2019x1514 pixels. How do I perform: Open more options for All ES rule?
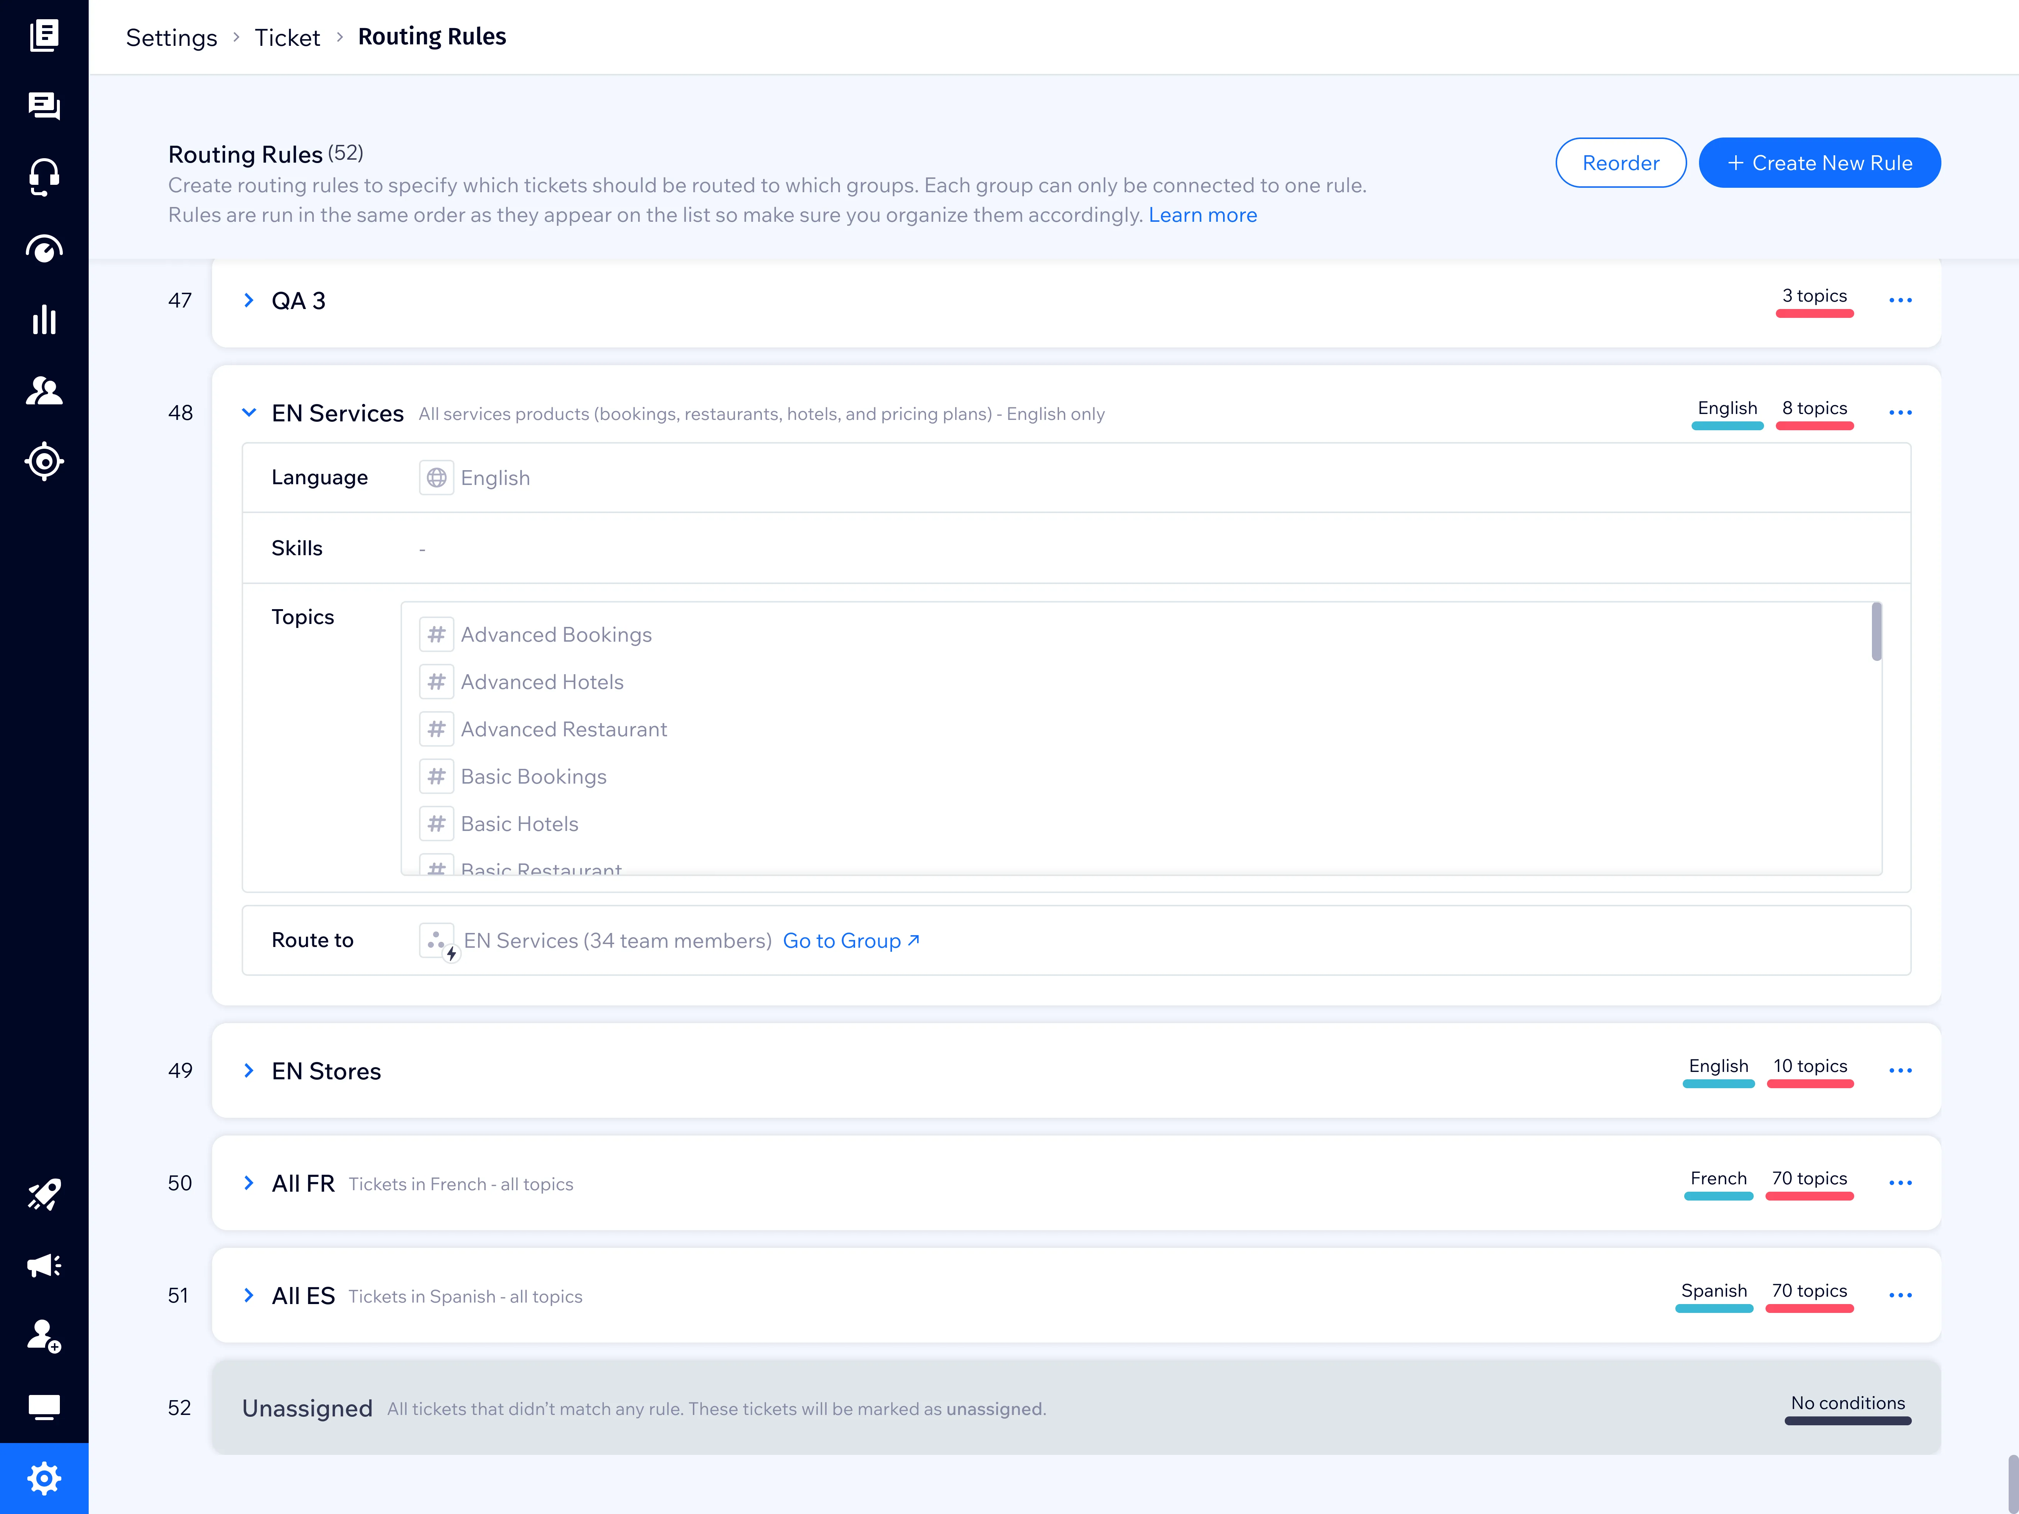(x=1900, y=1295)
